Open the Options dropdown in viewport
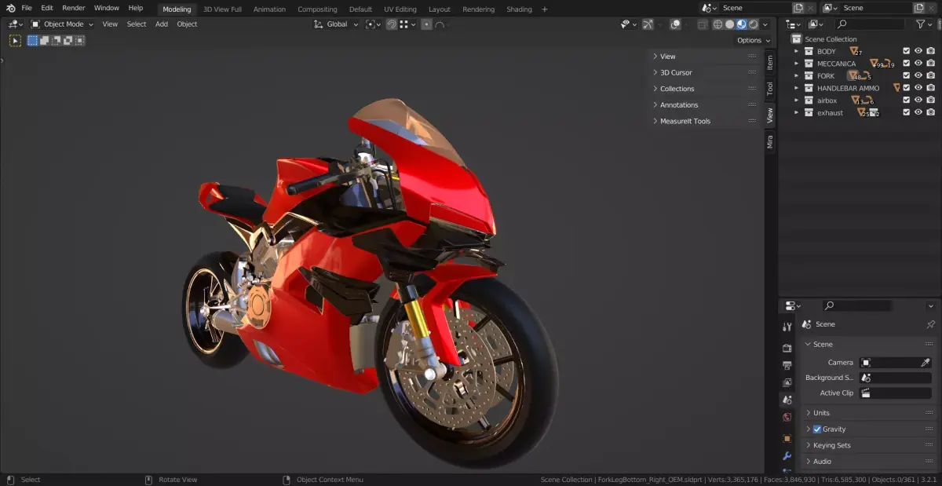The image size is (942, 486). click(753, 40)
